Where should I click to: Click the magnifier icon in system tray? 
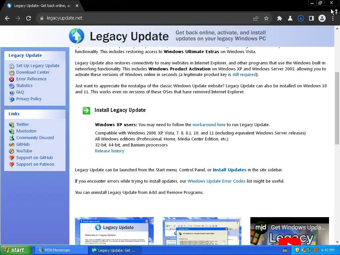tap(315, 250)
